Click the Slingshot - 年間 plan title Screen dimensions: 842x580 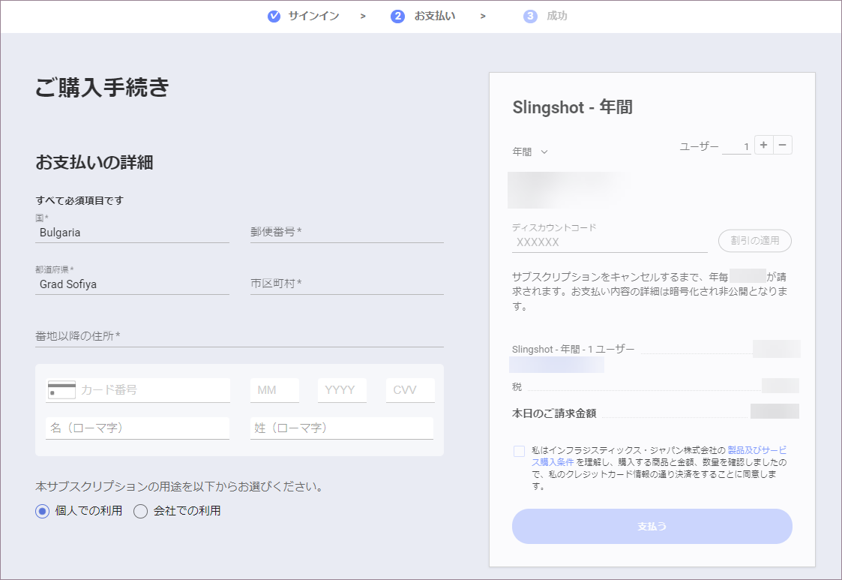coord(572,107)
